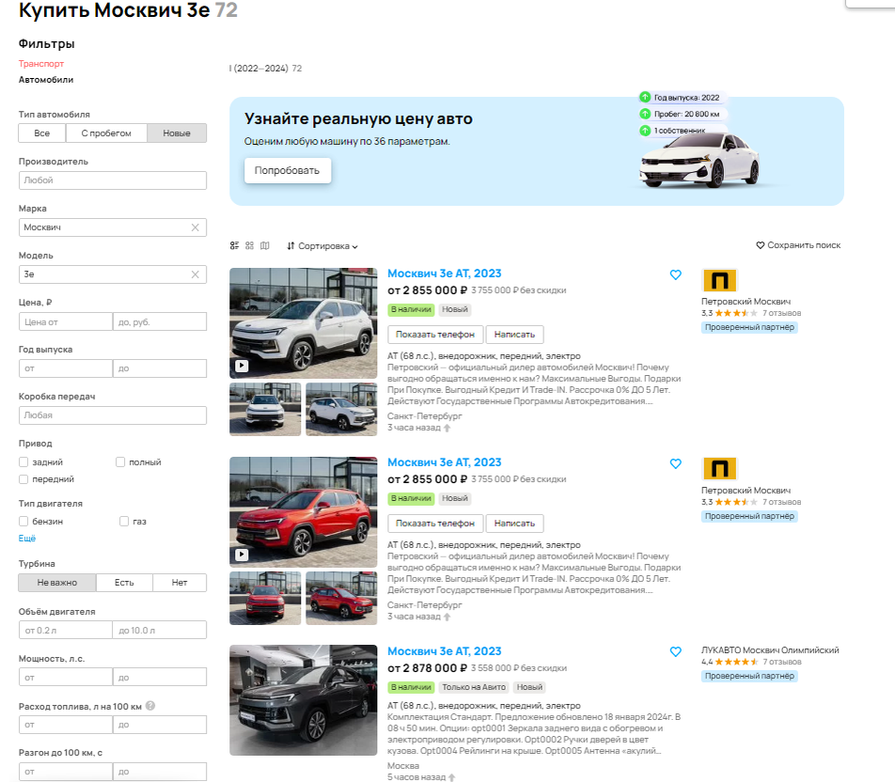Click 7 отзывов under ЛУКАВТО seller
The width and height of the screenshot is (895, 782).
(x=782, y=662)
